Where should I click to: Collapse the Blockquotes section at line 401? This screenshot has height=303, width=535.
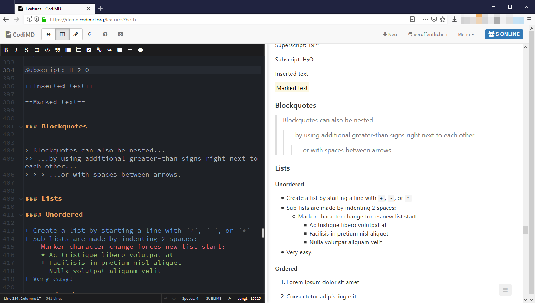[x=21, y=126]
